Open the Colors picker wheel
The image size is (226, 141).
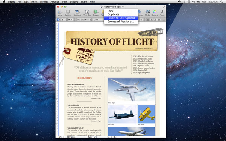click(x=155, y=13)
